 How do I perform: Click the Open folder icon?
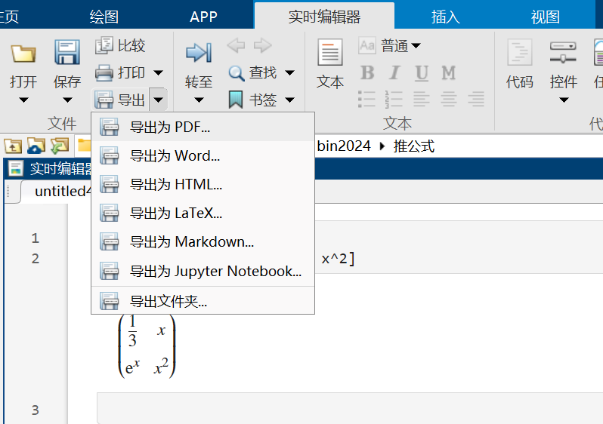click(23, 54)
